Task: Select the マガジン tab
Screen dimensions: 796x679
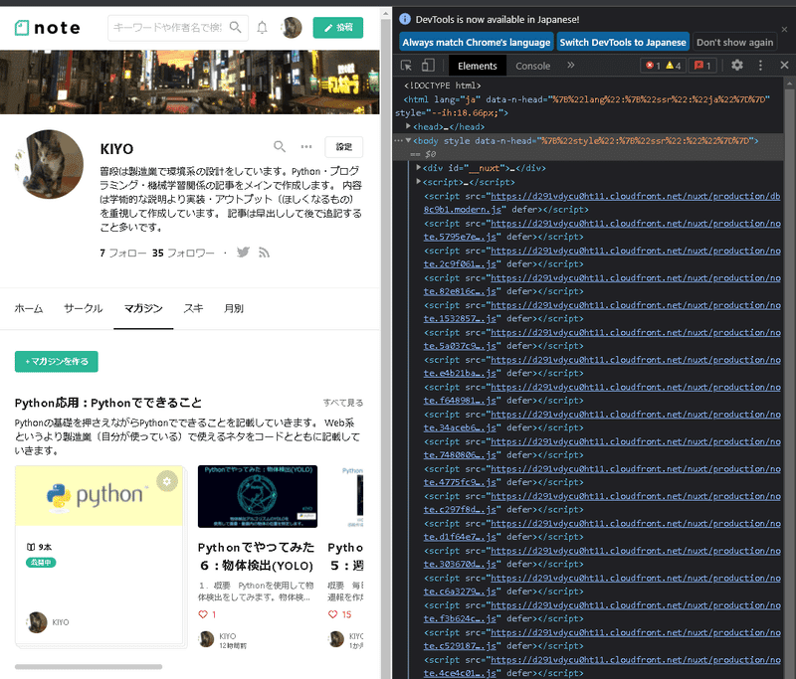Action: point(143,308)
